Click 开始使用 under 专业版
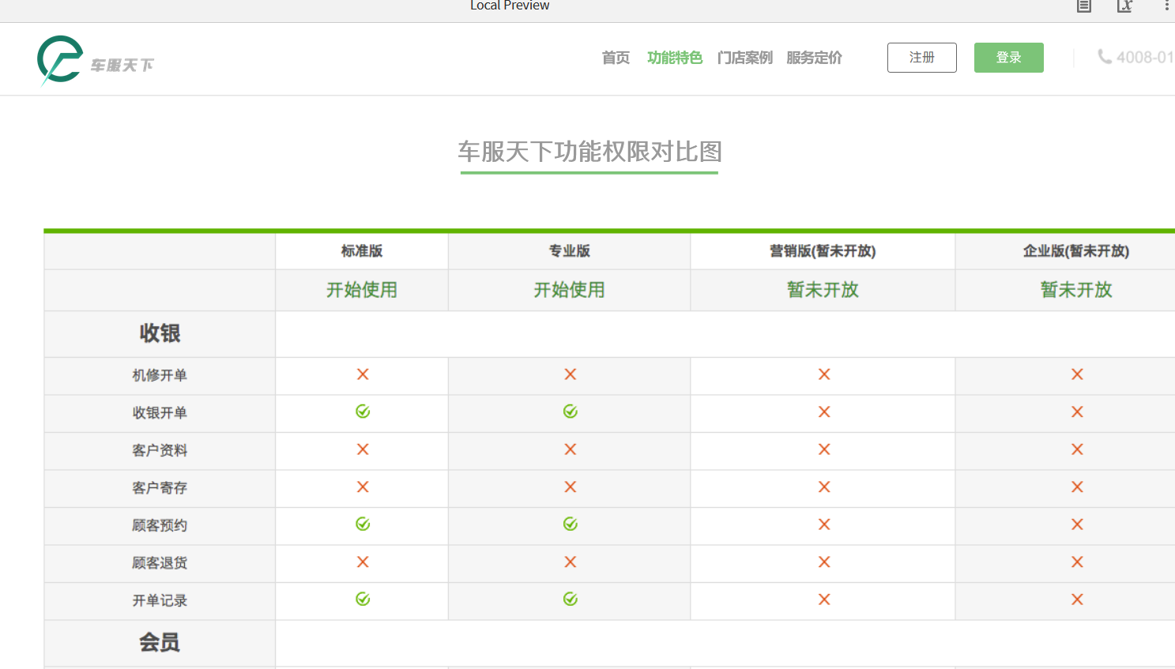Image resolution: width=1175 pixels, height=669 pixels. (570, 290)
